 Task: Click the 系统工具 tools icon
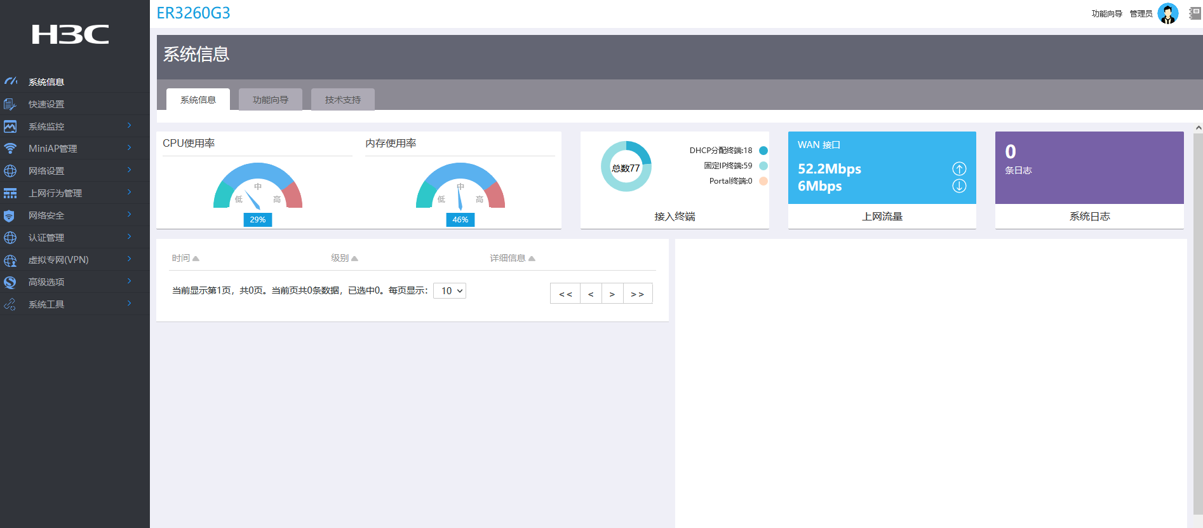[10, 304]
